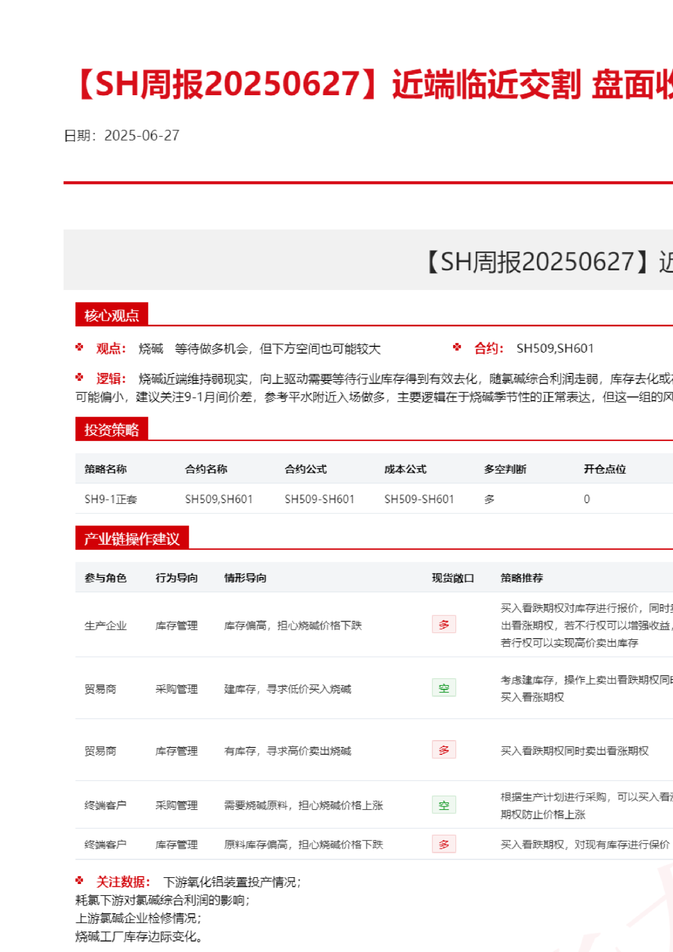Click the date text 2025-06-27
Viewport: 673px width, 952px height.
point(142,135)
